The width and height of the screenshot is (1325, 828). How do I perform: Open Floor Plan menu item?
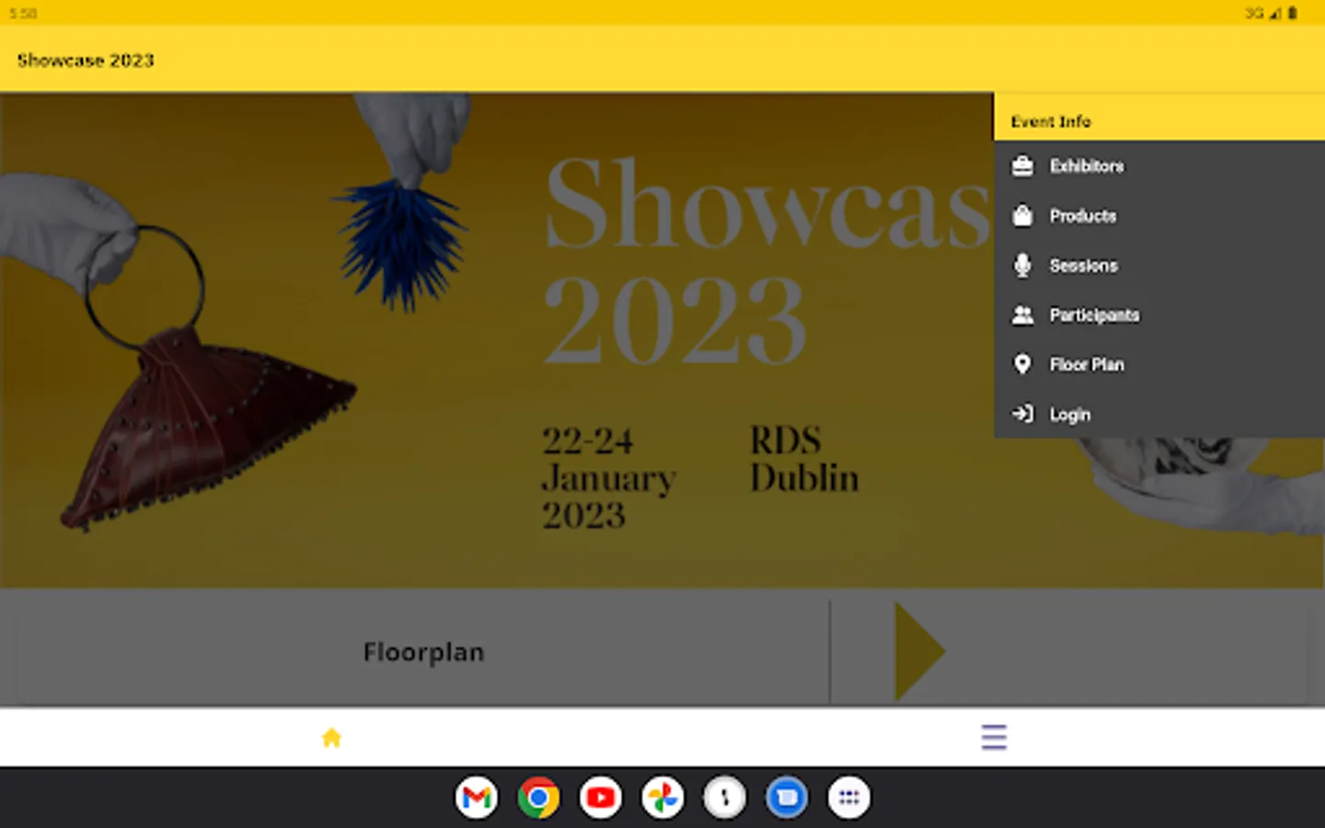point(1159,364)
